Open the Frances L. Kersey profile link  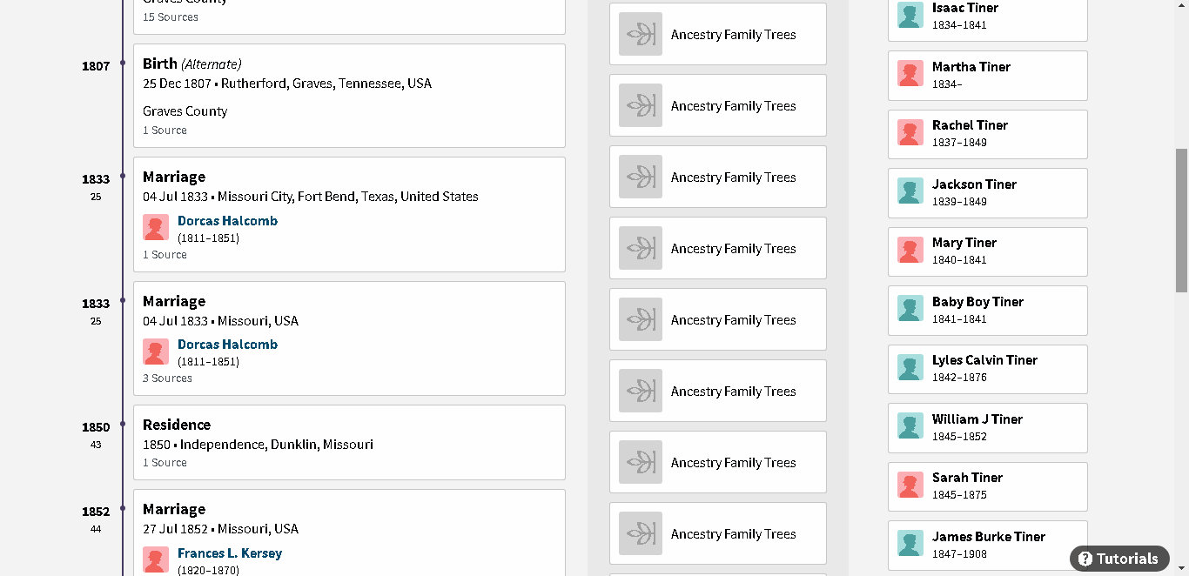coord(230,553)
